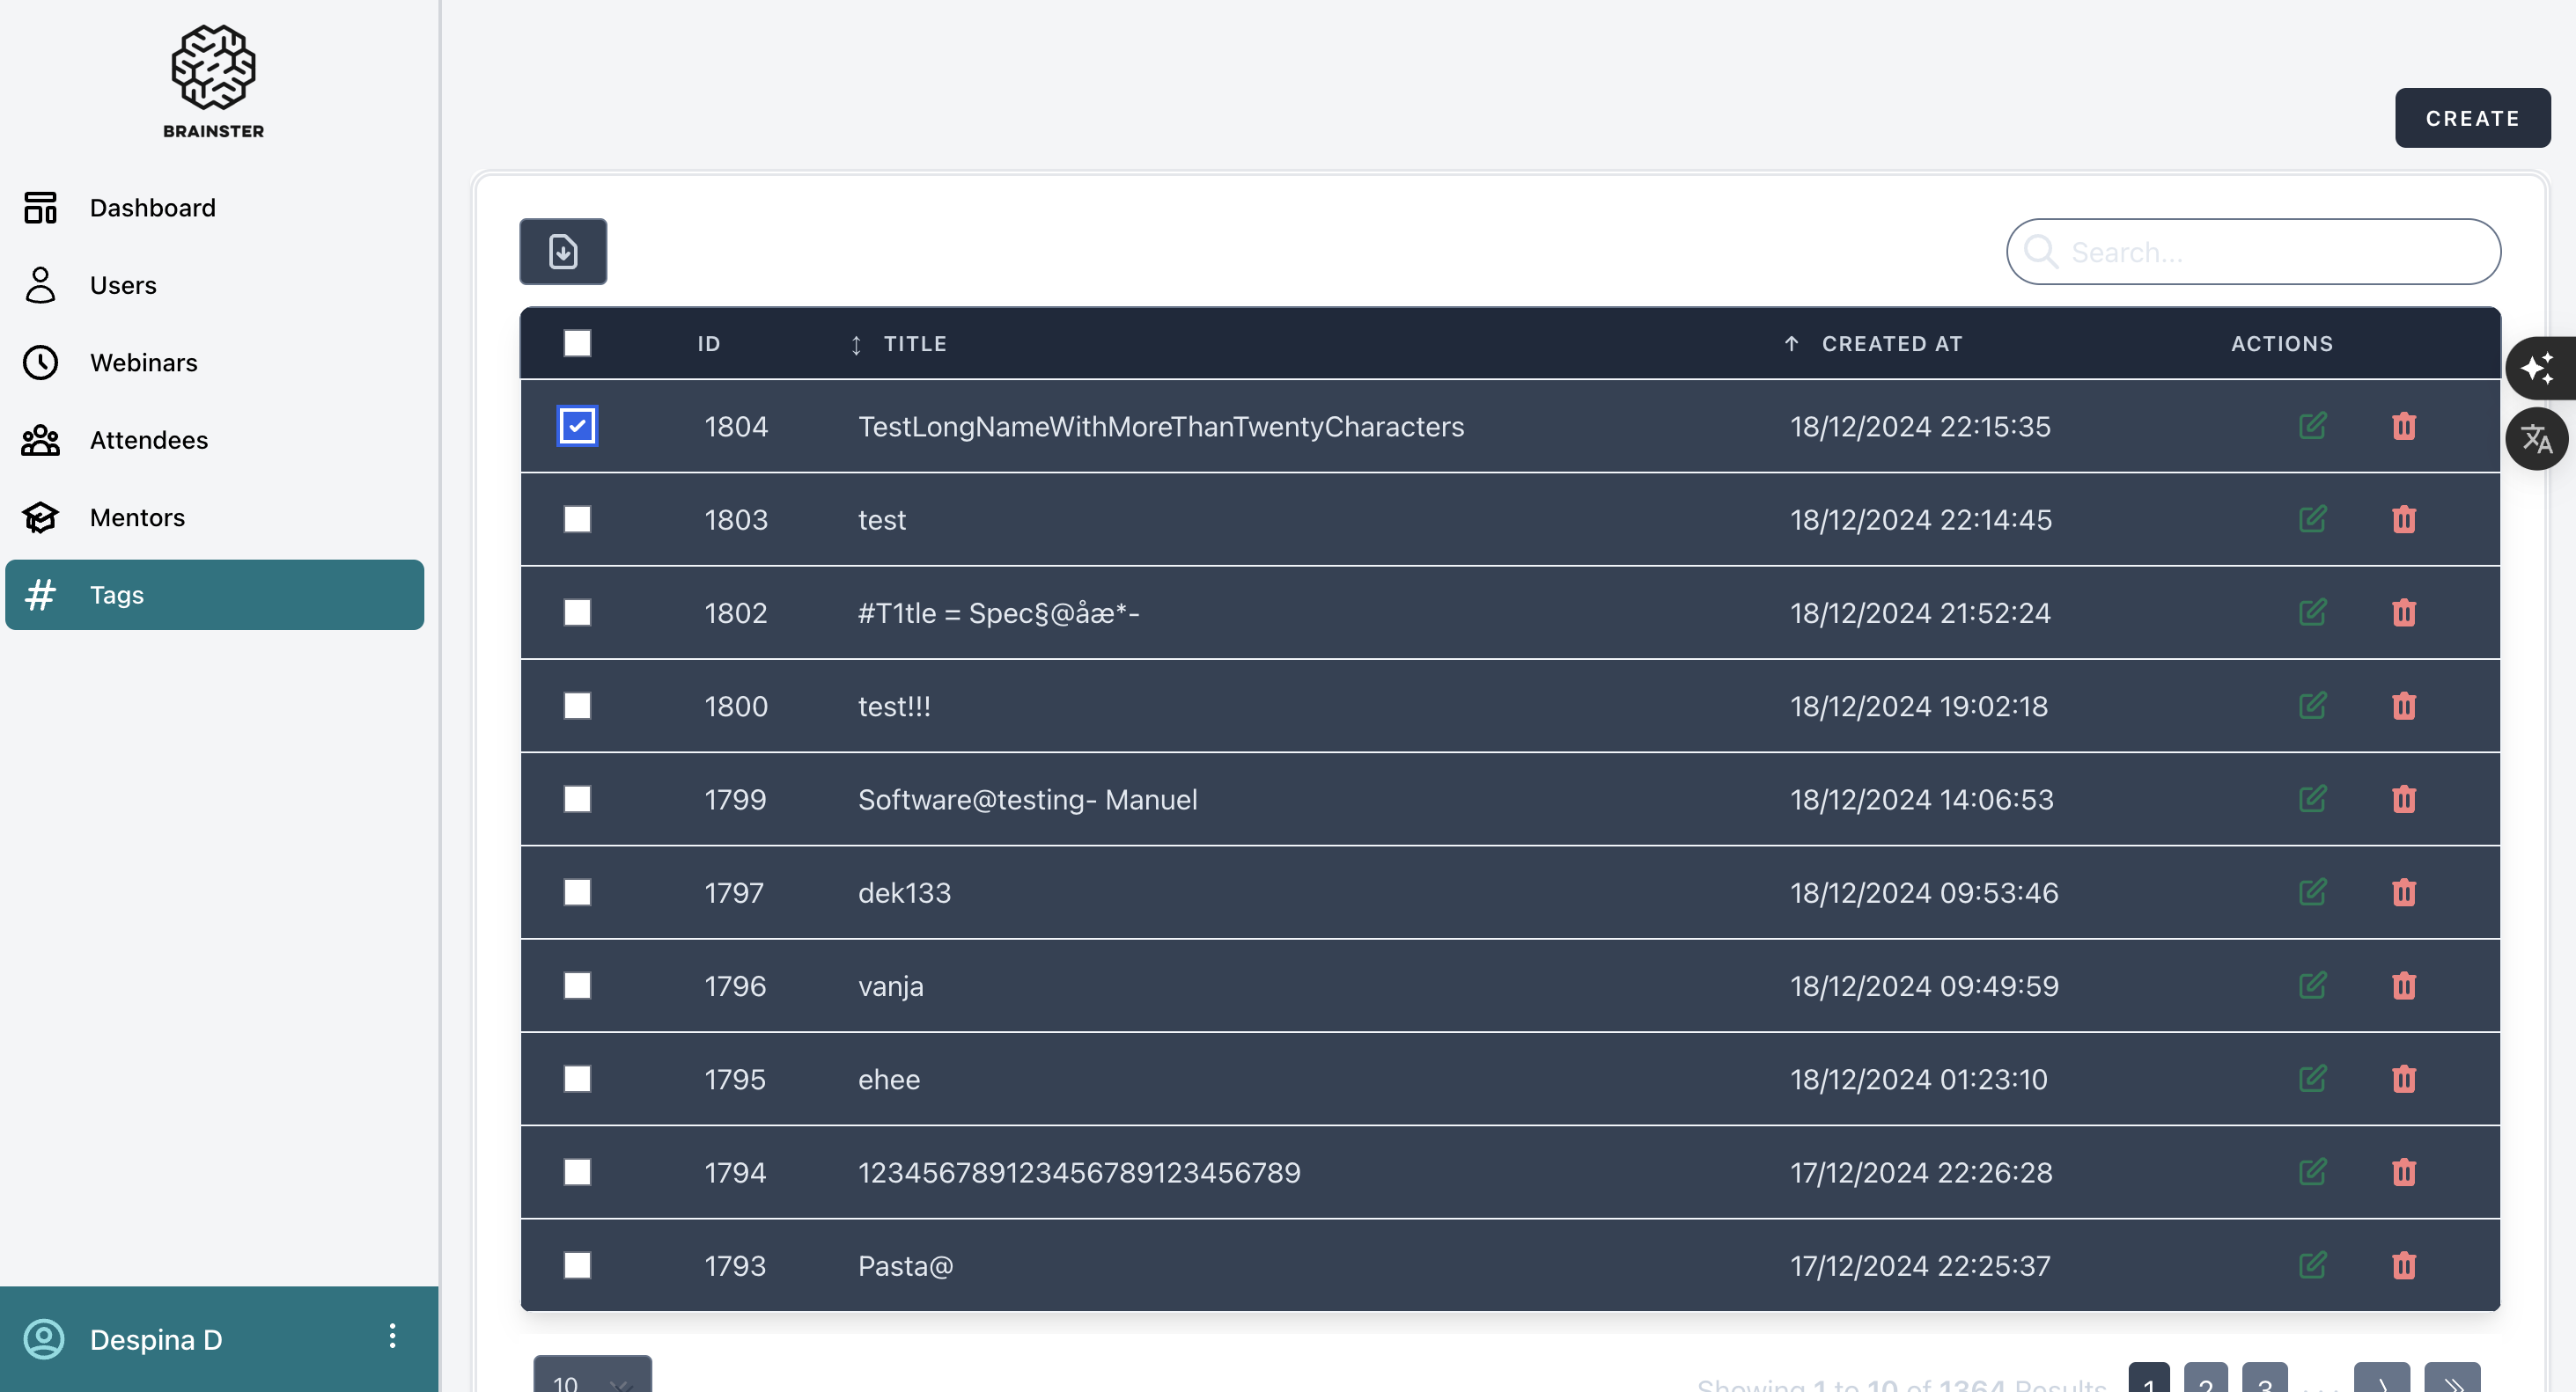Open rows-per-page dropdown showing 10
This screenshot has height=1392, width=2576.
pyautogui.click(x=592, y=1379)
